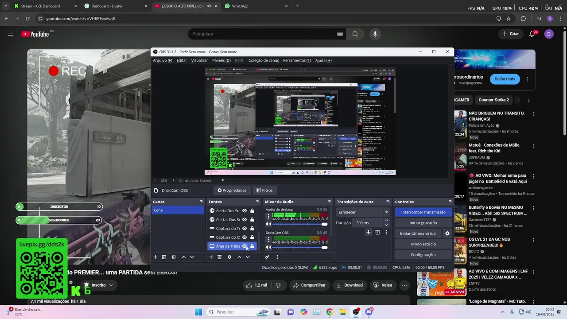Open YouTube notifications bell
This screenshot has height=319, width=567.
point(532,34)
